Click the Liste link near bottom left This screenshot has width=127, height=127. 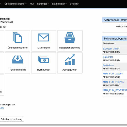click(x=2, y=108)
